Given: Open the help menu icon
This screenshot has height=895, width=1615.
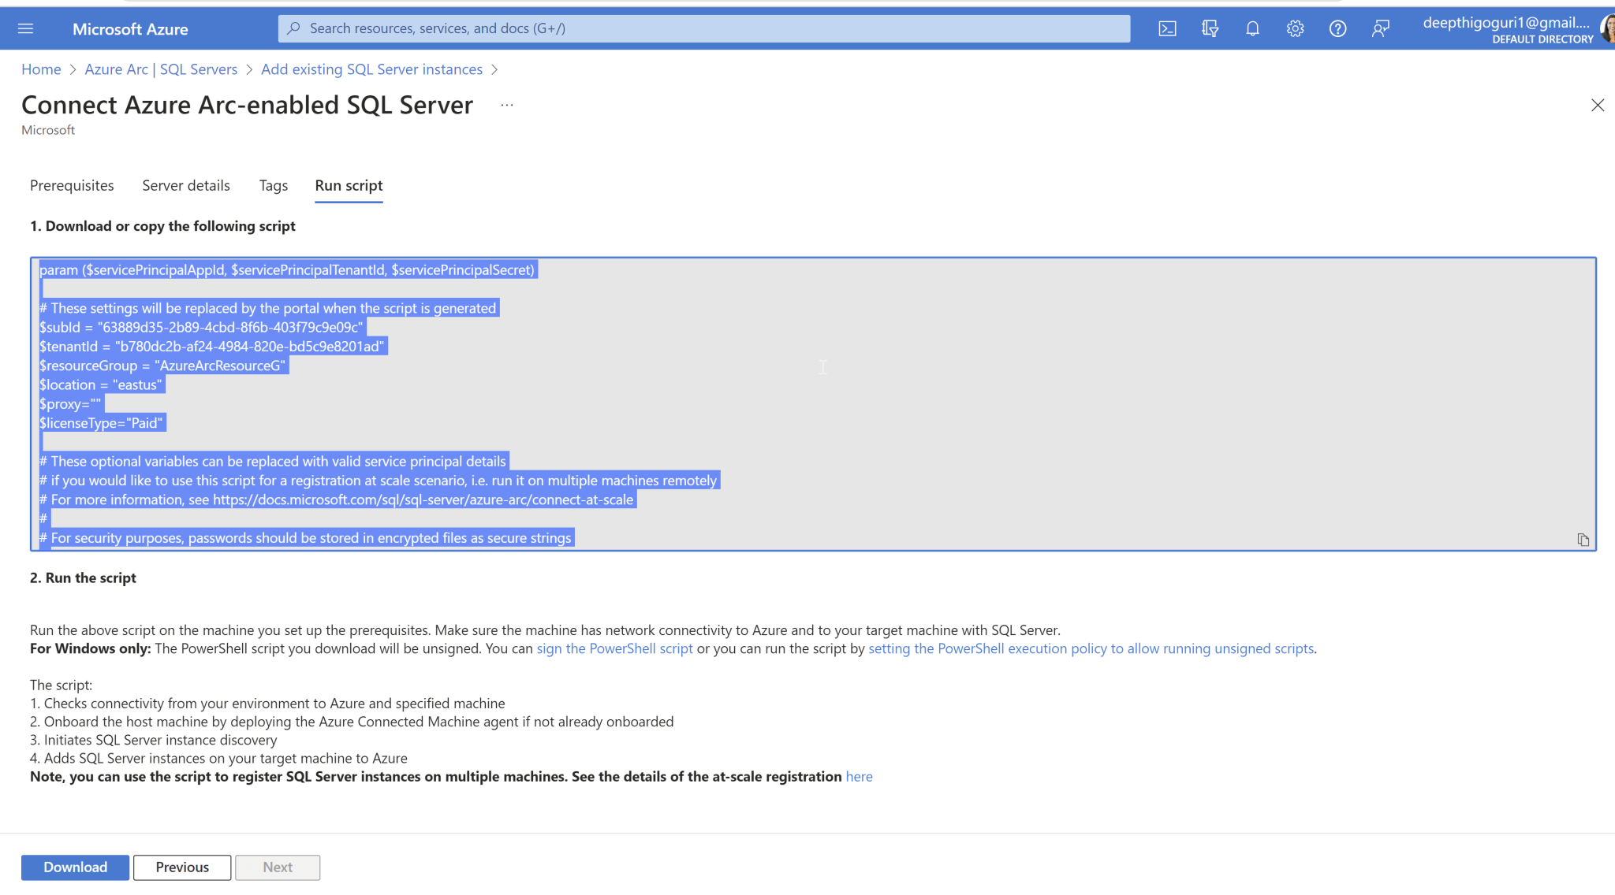Looking at the screenshot, I should (1337, 28).
